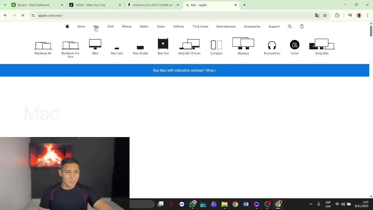Open the apple.com search magnifier
This screenshot has height=210, width=373.
[290, 27]
